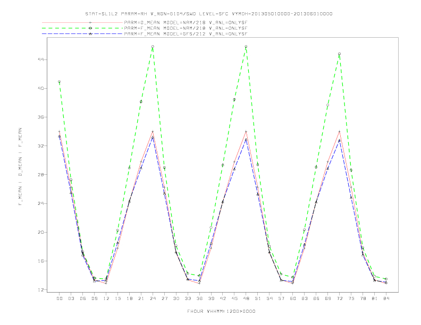Click x-axis tick label 06
This screenshot has width=421, height=325.
(83, 298)
